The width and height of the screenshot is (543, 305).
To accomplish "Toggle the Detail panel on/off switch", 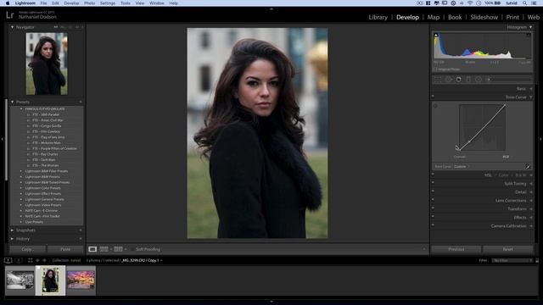I will click(x=433, y=191).
